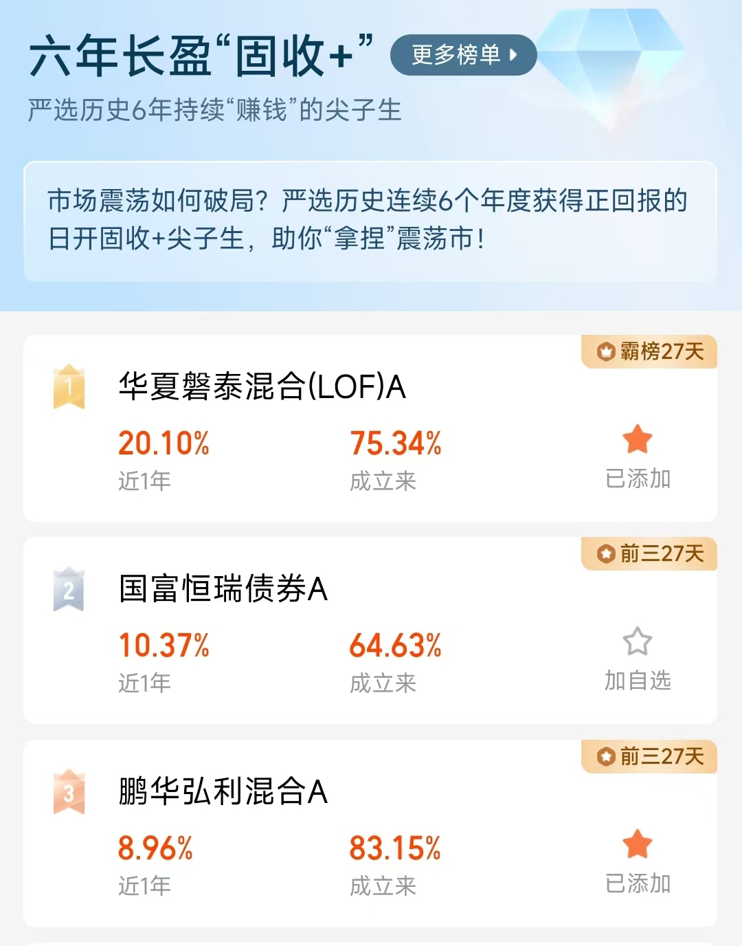
Task: Click 前三27天 badge on 国富恒瑞债券A card
Action: pos(649,553)
